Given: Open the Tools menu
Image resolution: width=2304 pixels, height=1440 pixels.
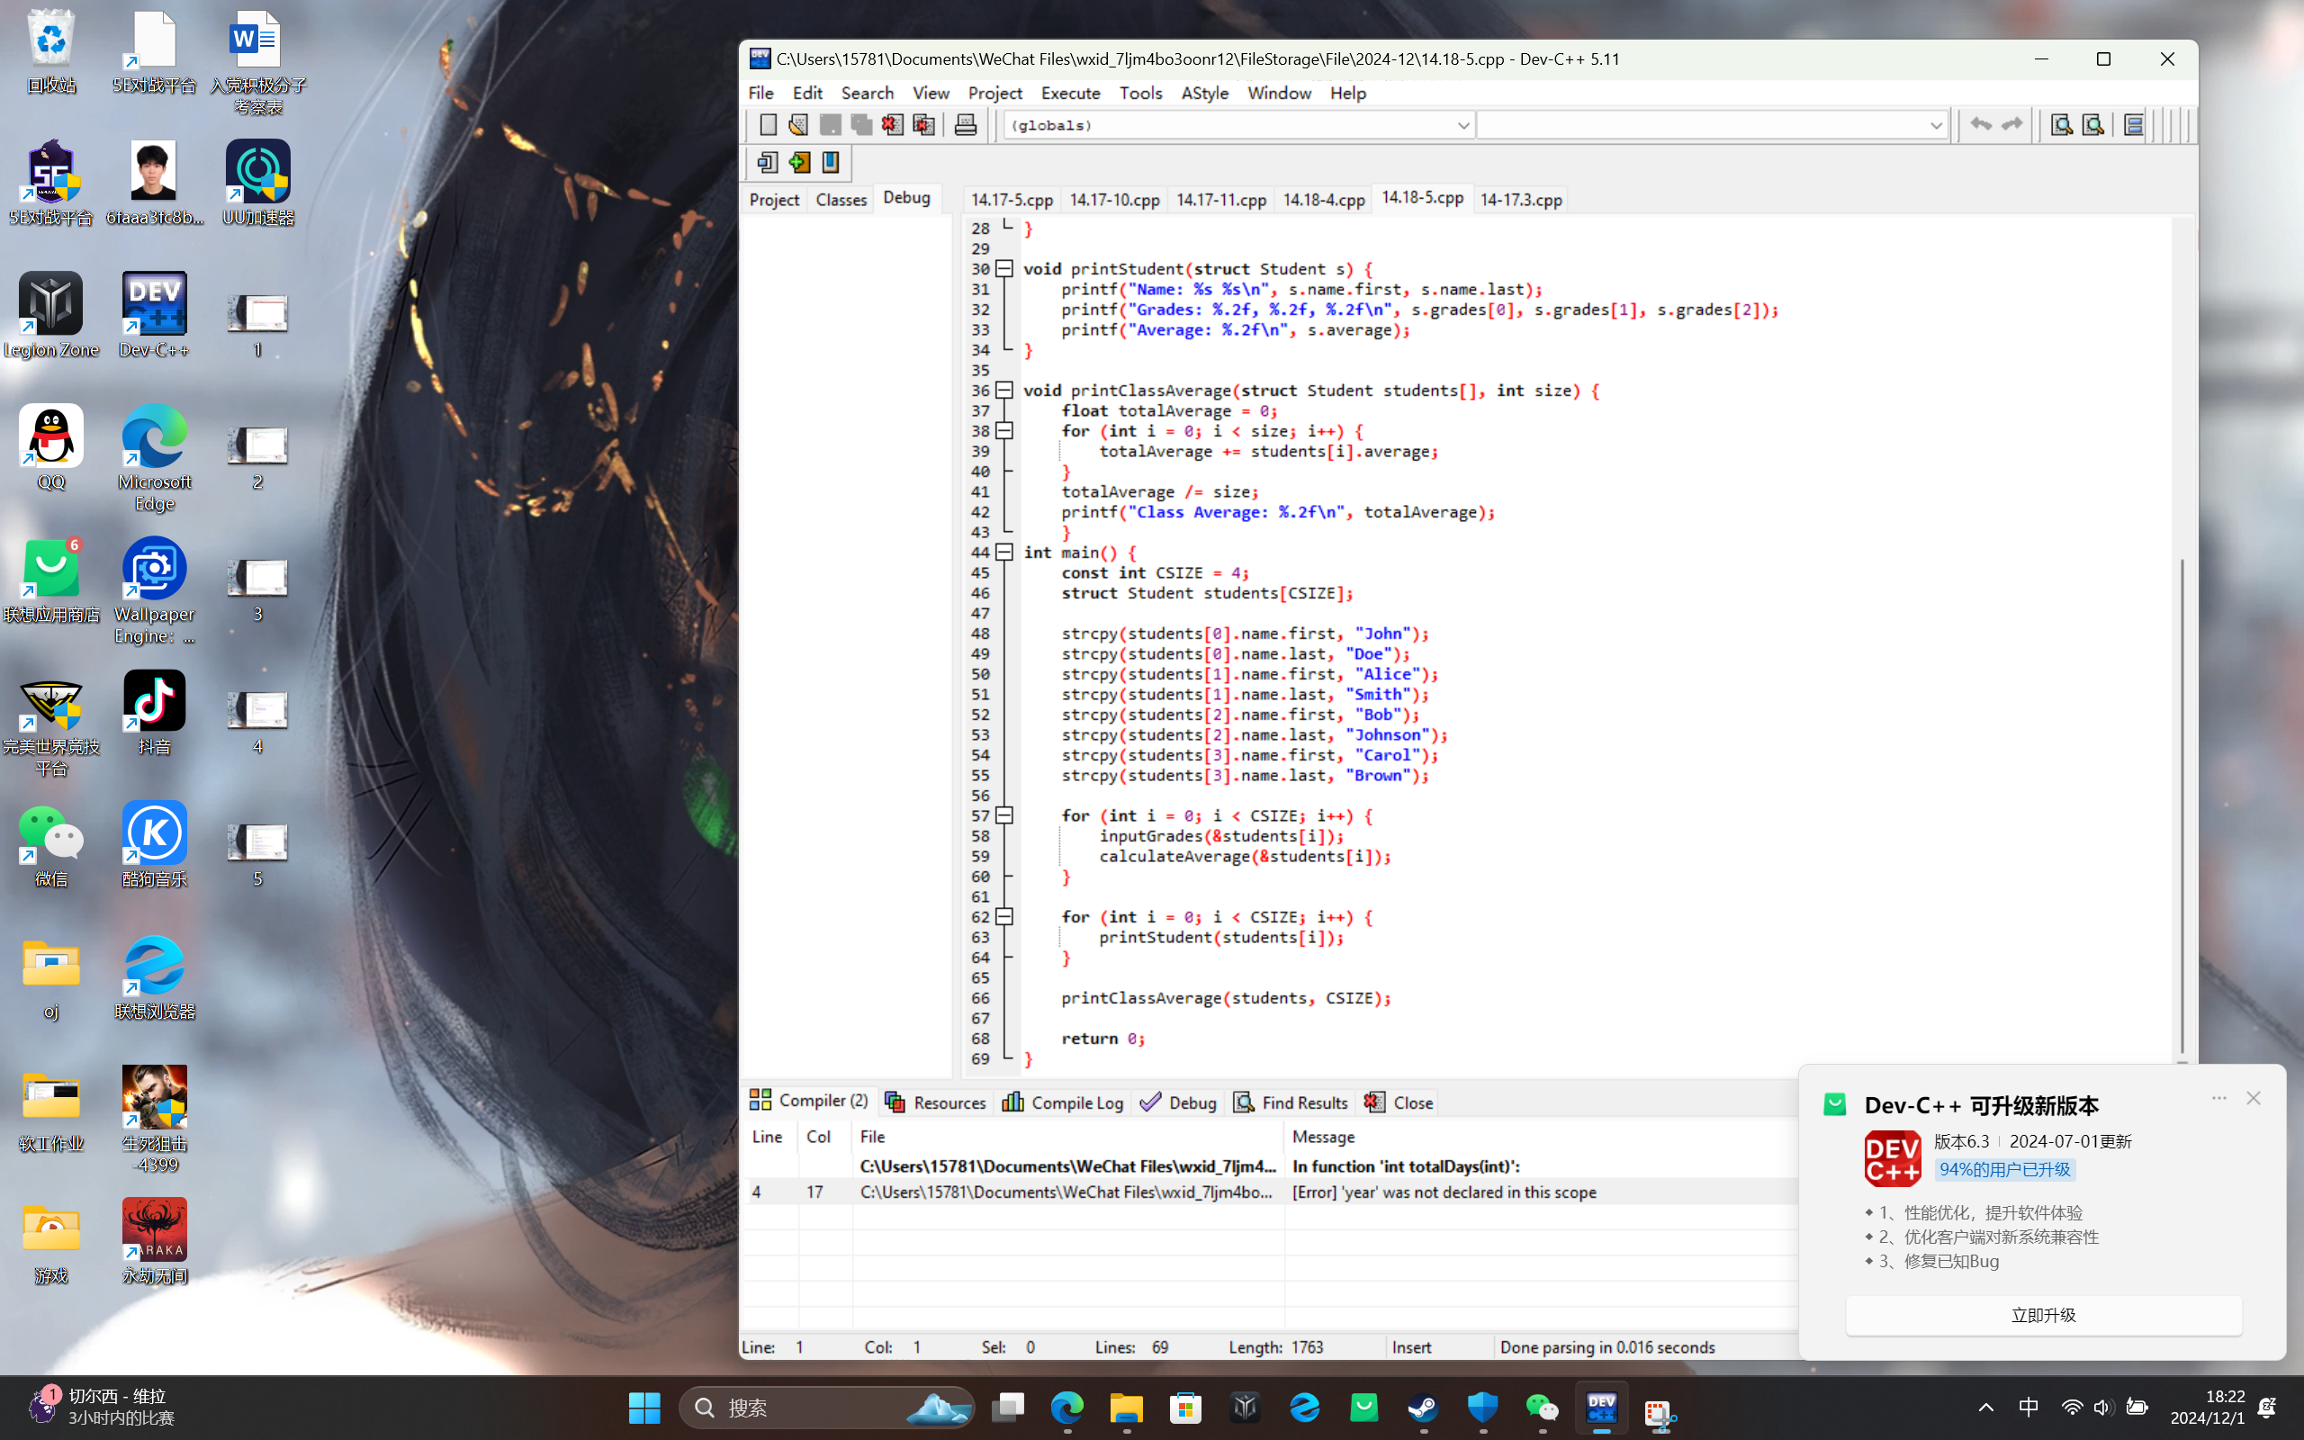Looking at the screenshot, I should pos(1140,93).
